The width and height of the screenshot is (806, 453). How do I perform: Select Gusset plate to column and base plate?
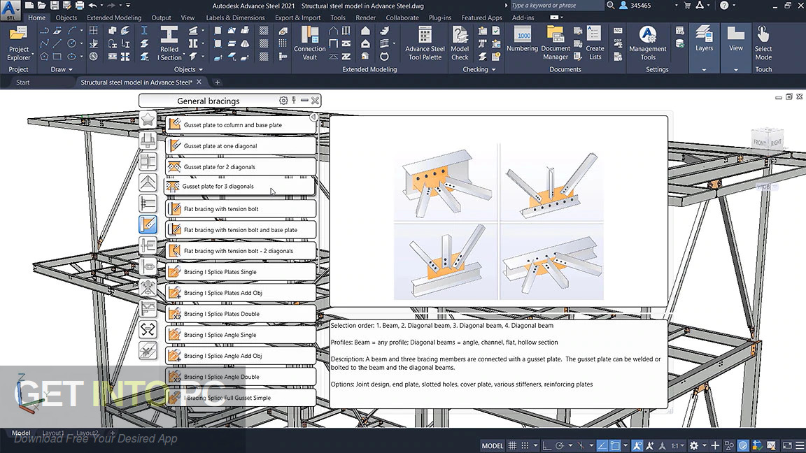pyautogui.click(x=241, y=125)
